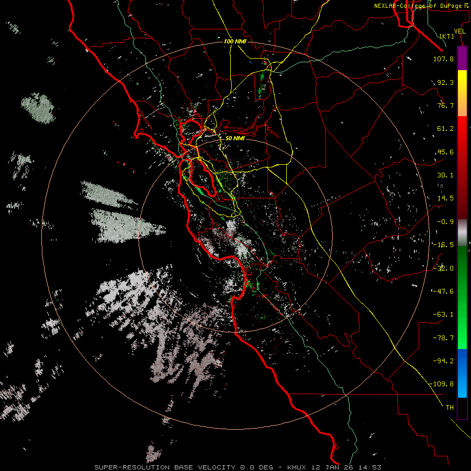Click the -32.0 legend value
This screenshot has width=471, height=471.
coord(443,268)
